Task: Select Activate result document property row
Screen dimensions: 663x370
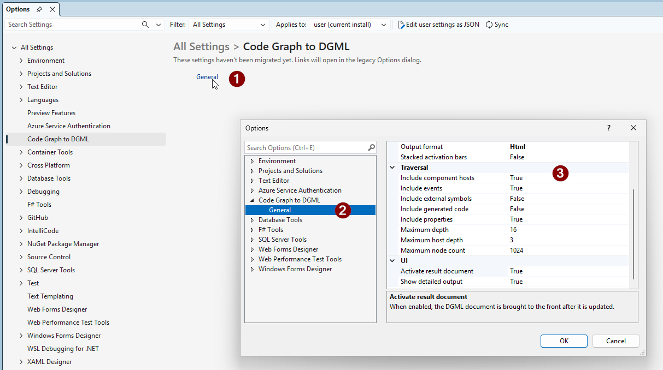Action: click(508, 271)
